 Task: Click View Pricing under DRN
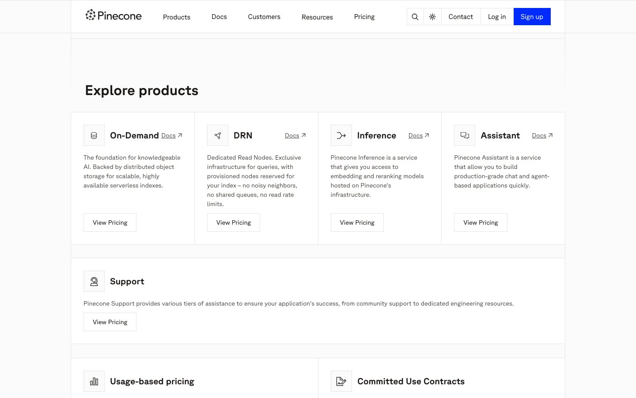[234, 222]
